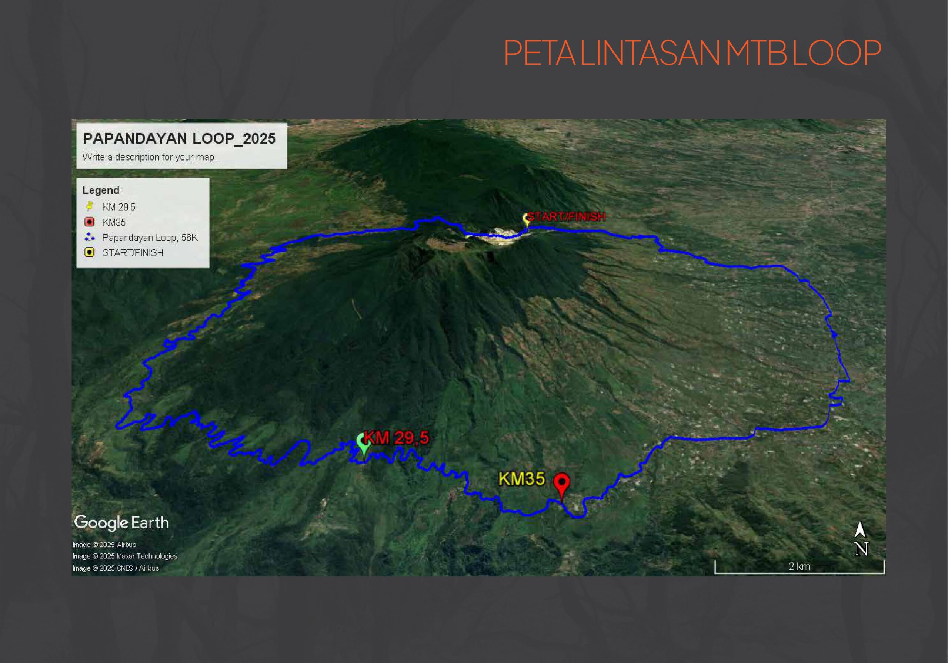Click the Legend heading
Image resolution: width=948 pixels, height=663 pixels.
coord(101,190)
